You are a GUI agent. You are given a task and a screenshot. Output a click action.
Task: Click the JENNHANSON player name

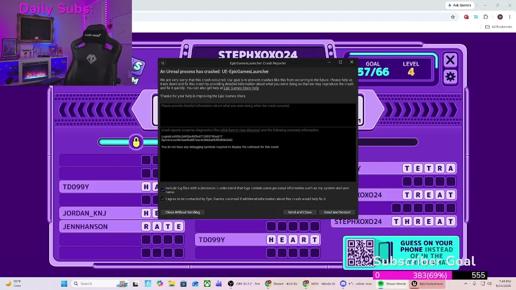pos(85,227)
